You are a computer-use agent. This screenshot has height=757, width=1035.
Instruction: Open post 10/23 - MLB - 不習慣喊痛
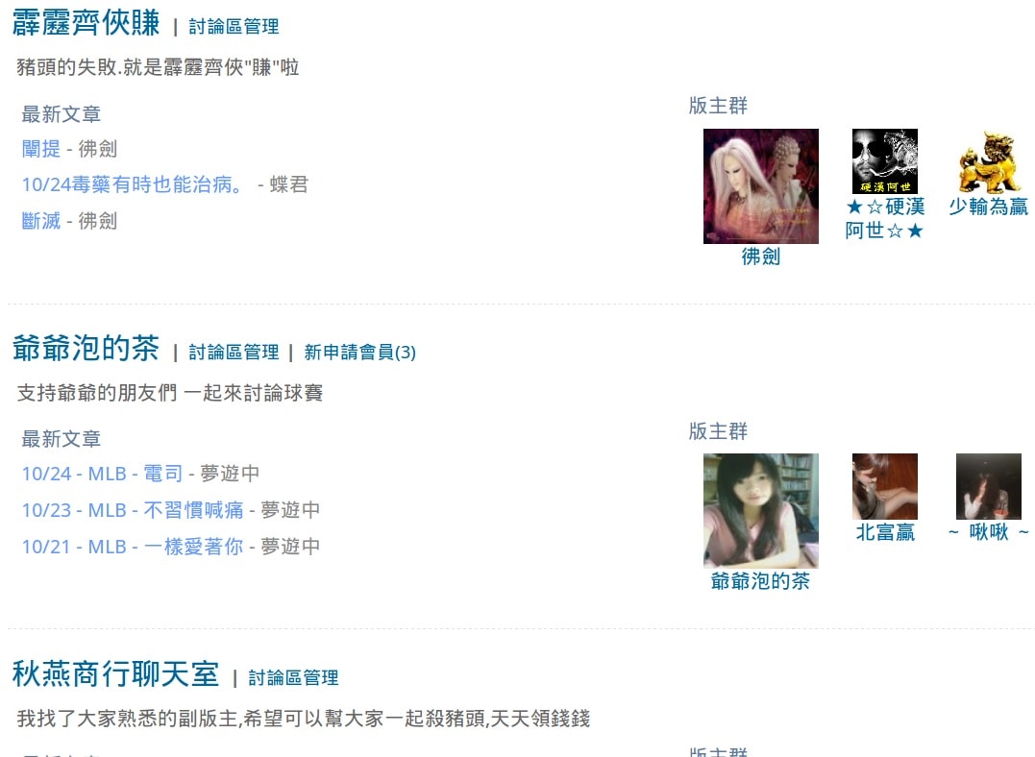tap(133, 509)
